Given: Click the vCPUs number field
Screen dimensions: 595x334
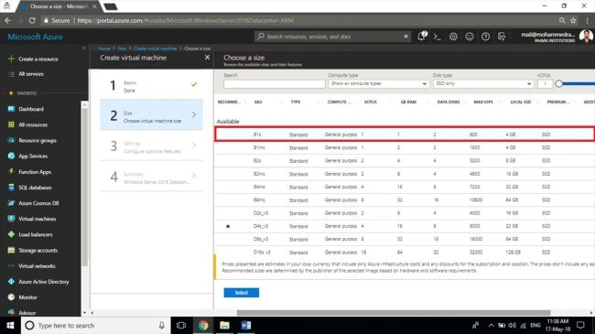Looking at the screenshot, I should pyautogui.click(x=545, y=83).
